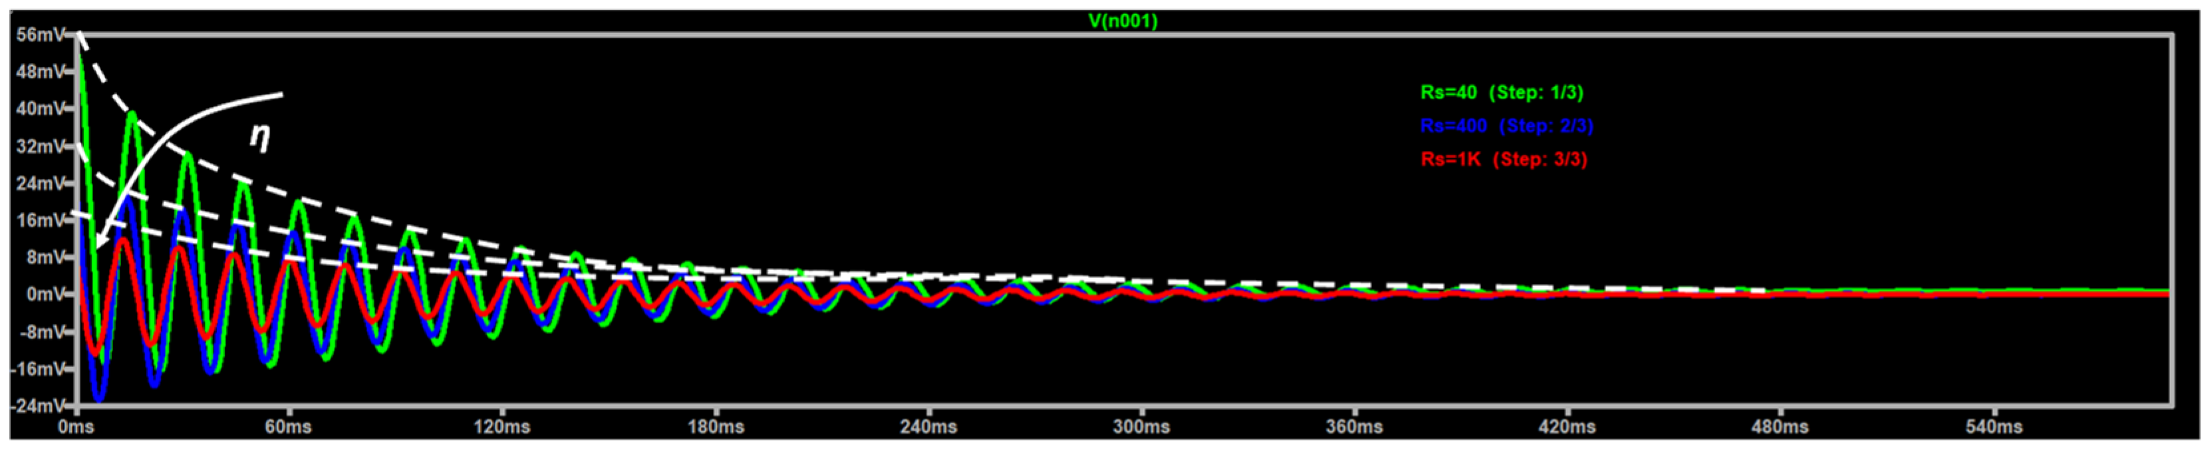The image size is (2208, 449).
Task: Select the Rs=400 (Step: 2/3) legend entry
Action: pos(1507,126)
